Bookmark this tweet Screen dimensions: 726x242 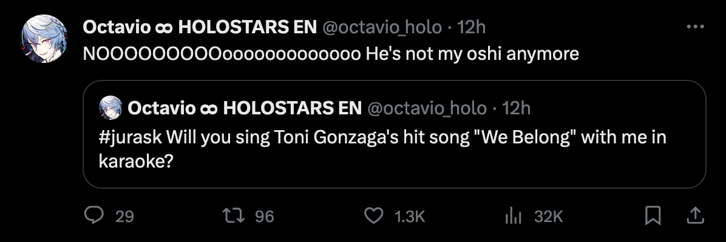pos(653,216)
